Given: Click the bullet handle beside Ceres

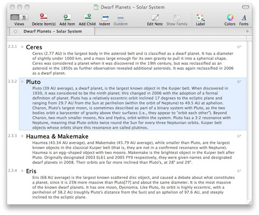Looking at the screenshot, I should click(22, 47).
